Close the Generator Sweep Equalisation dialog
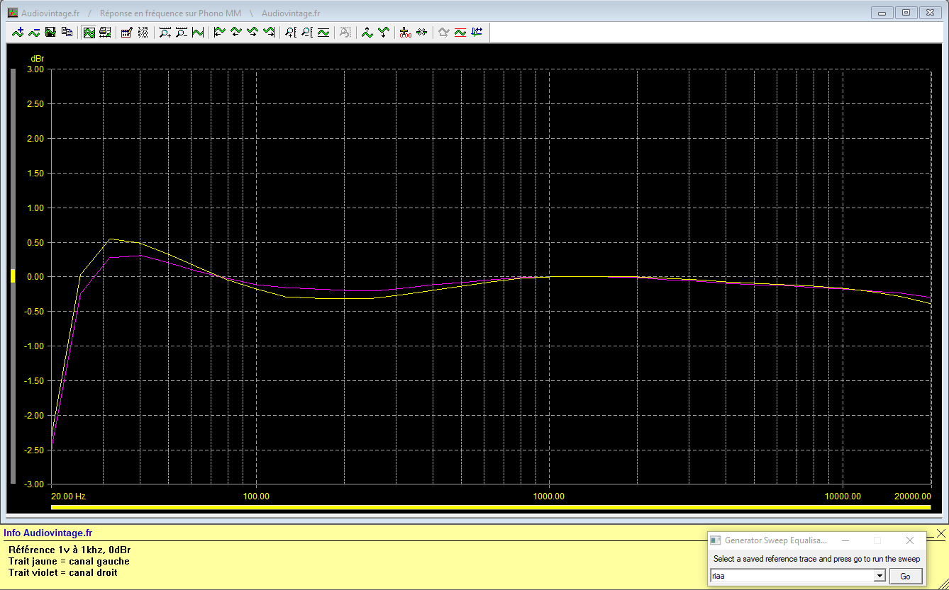This screenshot has height=590, width=949. 910,540
